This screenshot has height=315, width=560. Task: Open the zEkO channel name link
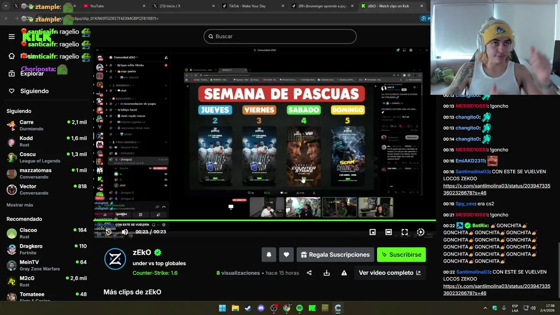[x=142, y=252]
